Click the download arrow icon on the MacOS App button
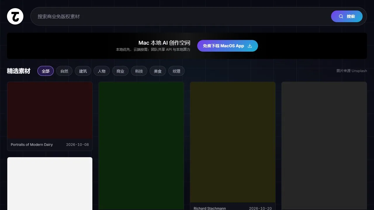The image size is (374, 210). (x=250, y=46)
